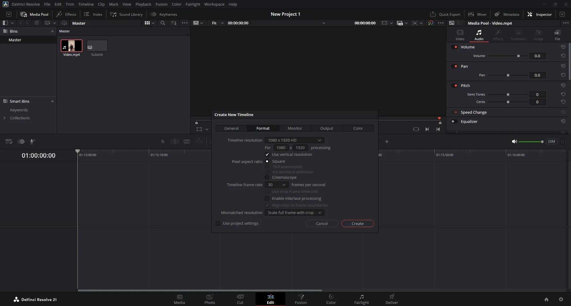Toggle the Volume enable switch
Screen dimensions: 571x306
tap(454, 47)
